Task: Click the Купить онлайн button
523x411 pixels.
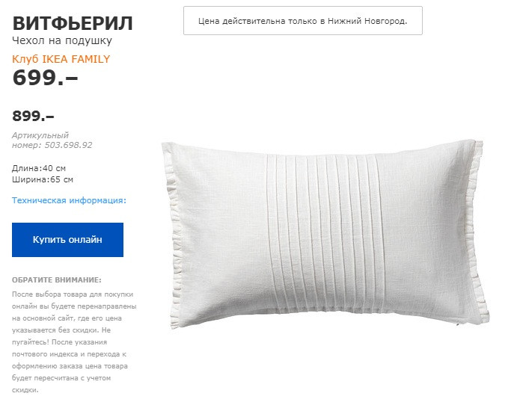Action: click(67, 240)
